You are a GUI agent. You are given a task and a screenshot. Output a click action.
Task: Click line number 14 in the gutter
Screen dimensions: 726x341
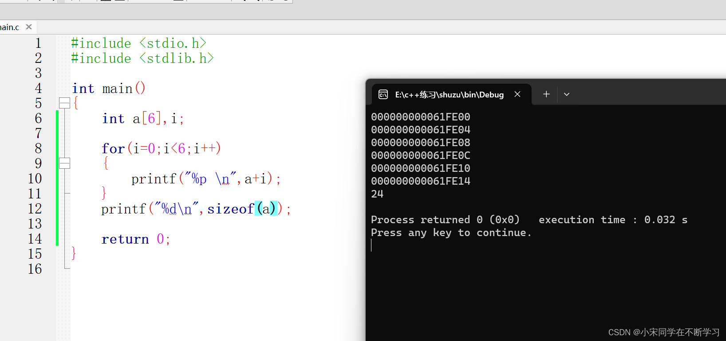(x=35, y=239)
